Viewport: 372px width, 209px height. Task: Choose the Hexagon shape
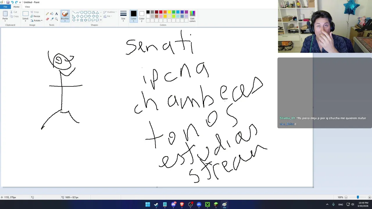point(85,16)
